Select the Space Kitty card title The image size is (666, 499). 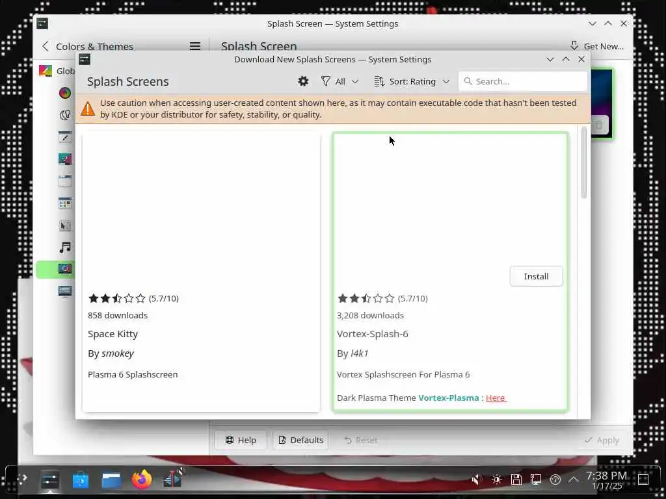click(113, 334)
